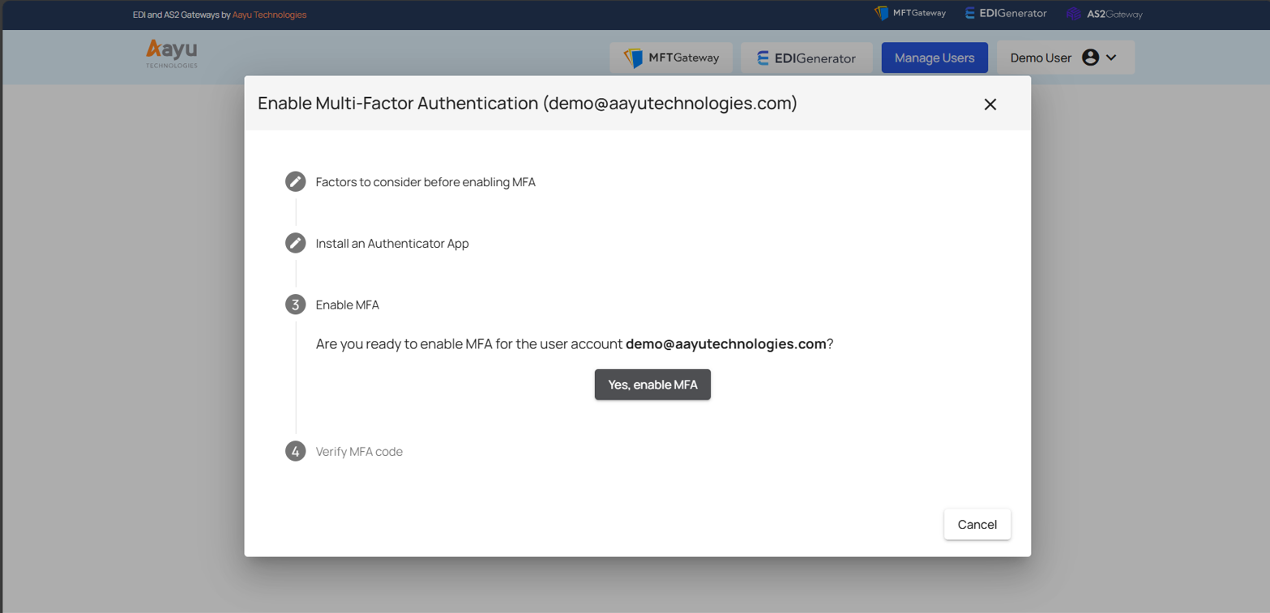Viewport: 1270px width, 613px height.
Task: Open the AS2Gateway link in top bar
Action: [1104, 14]
